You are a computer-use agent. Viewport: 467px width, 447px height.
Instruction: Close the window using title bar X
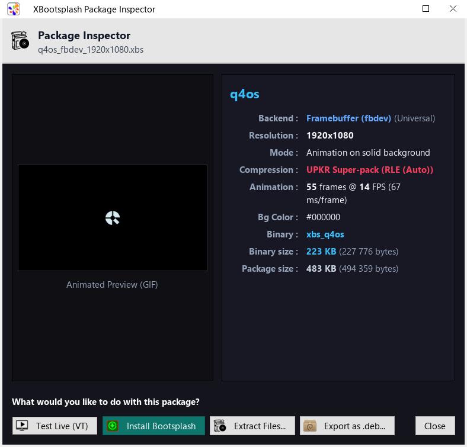[x=453, y=9]
